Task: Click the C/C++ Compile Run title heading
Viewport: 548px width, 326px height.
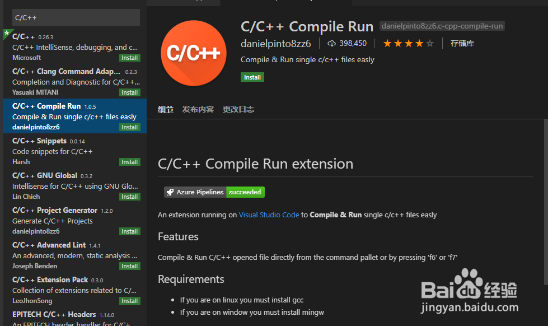Action: 307,26
